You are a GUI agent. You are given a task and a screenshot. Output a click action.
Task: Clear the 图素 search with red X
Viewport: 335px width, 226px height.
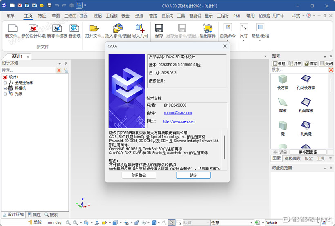(x=331, y=70)
